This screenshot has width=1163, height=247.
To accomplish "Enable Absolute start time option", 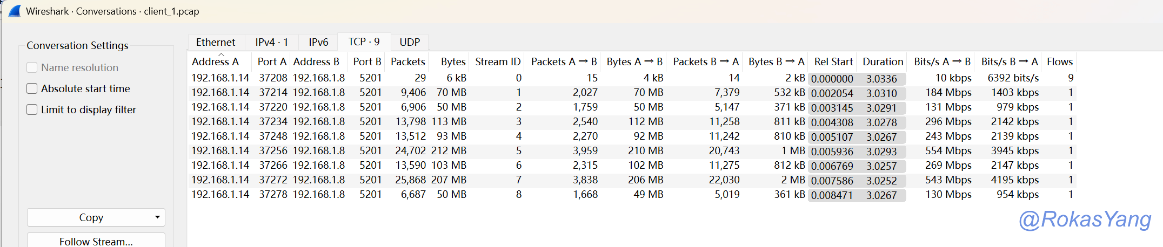I will point(32,88).
